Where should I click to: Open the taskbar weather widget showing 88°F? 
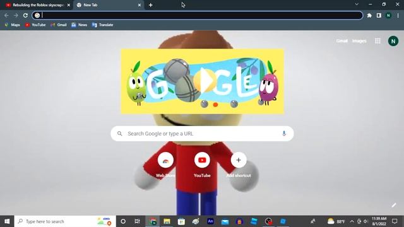[x=336, y=221]
